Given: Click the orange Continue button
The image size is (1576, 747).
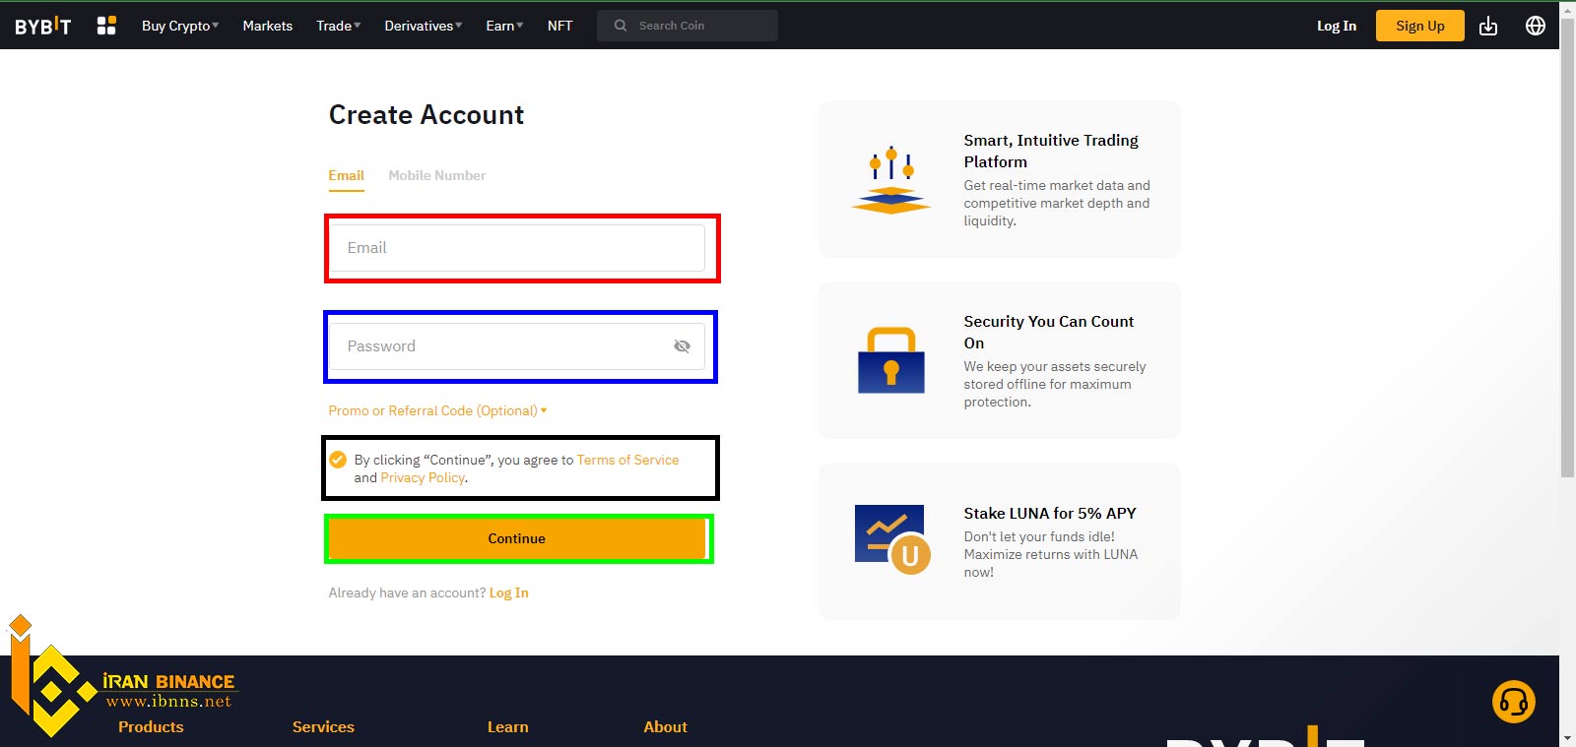Looking at the screenshot, I should [x=517, y=538].
